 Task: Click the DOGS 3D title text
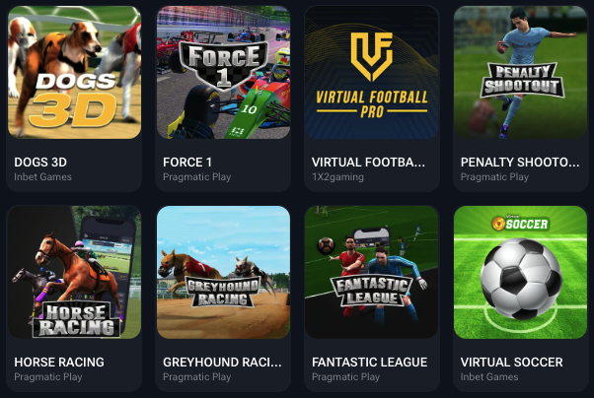point(40,163)
